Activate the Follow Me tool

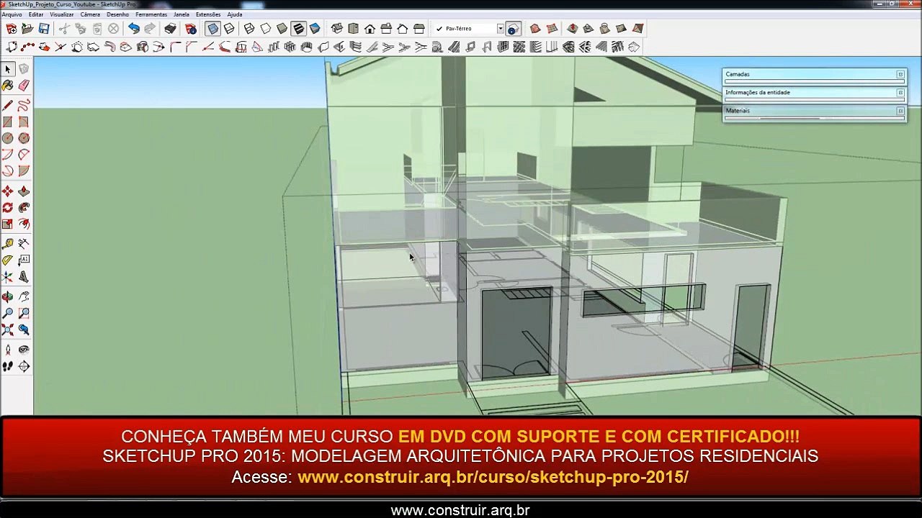click(24, 208)
